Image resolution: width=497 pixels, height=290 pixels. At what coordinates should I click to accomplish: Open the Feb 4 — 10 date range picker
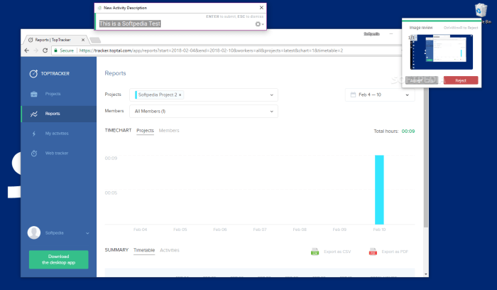(x=379, y=95)
